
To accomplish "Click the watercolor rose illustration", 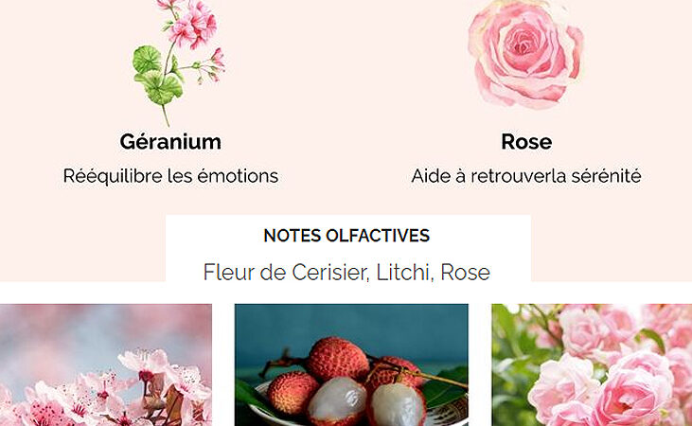I will tap(526, 54).
